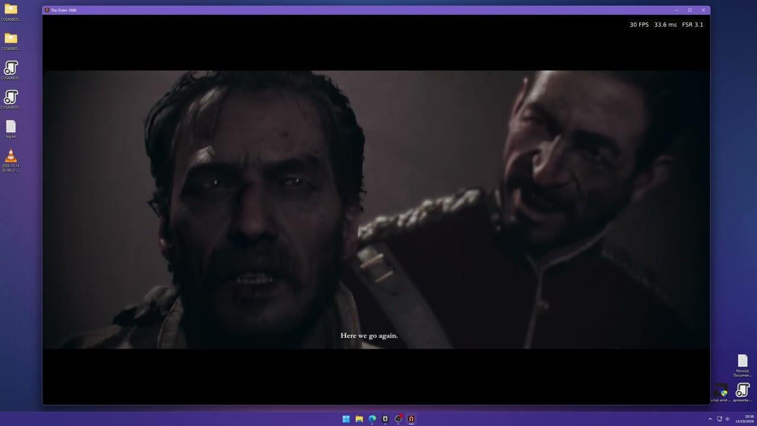Open the network icon in system tray

[x=720, y=419]
